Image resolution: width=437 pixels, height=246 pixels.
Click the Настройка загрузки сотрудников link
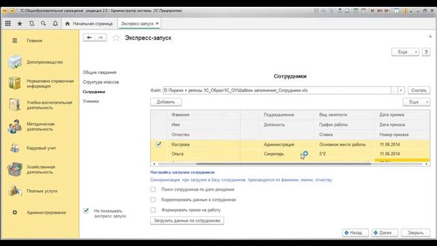(182, 172)
